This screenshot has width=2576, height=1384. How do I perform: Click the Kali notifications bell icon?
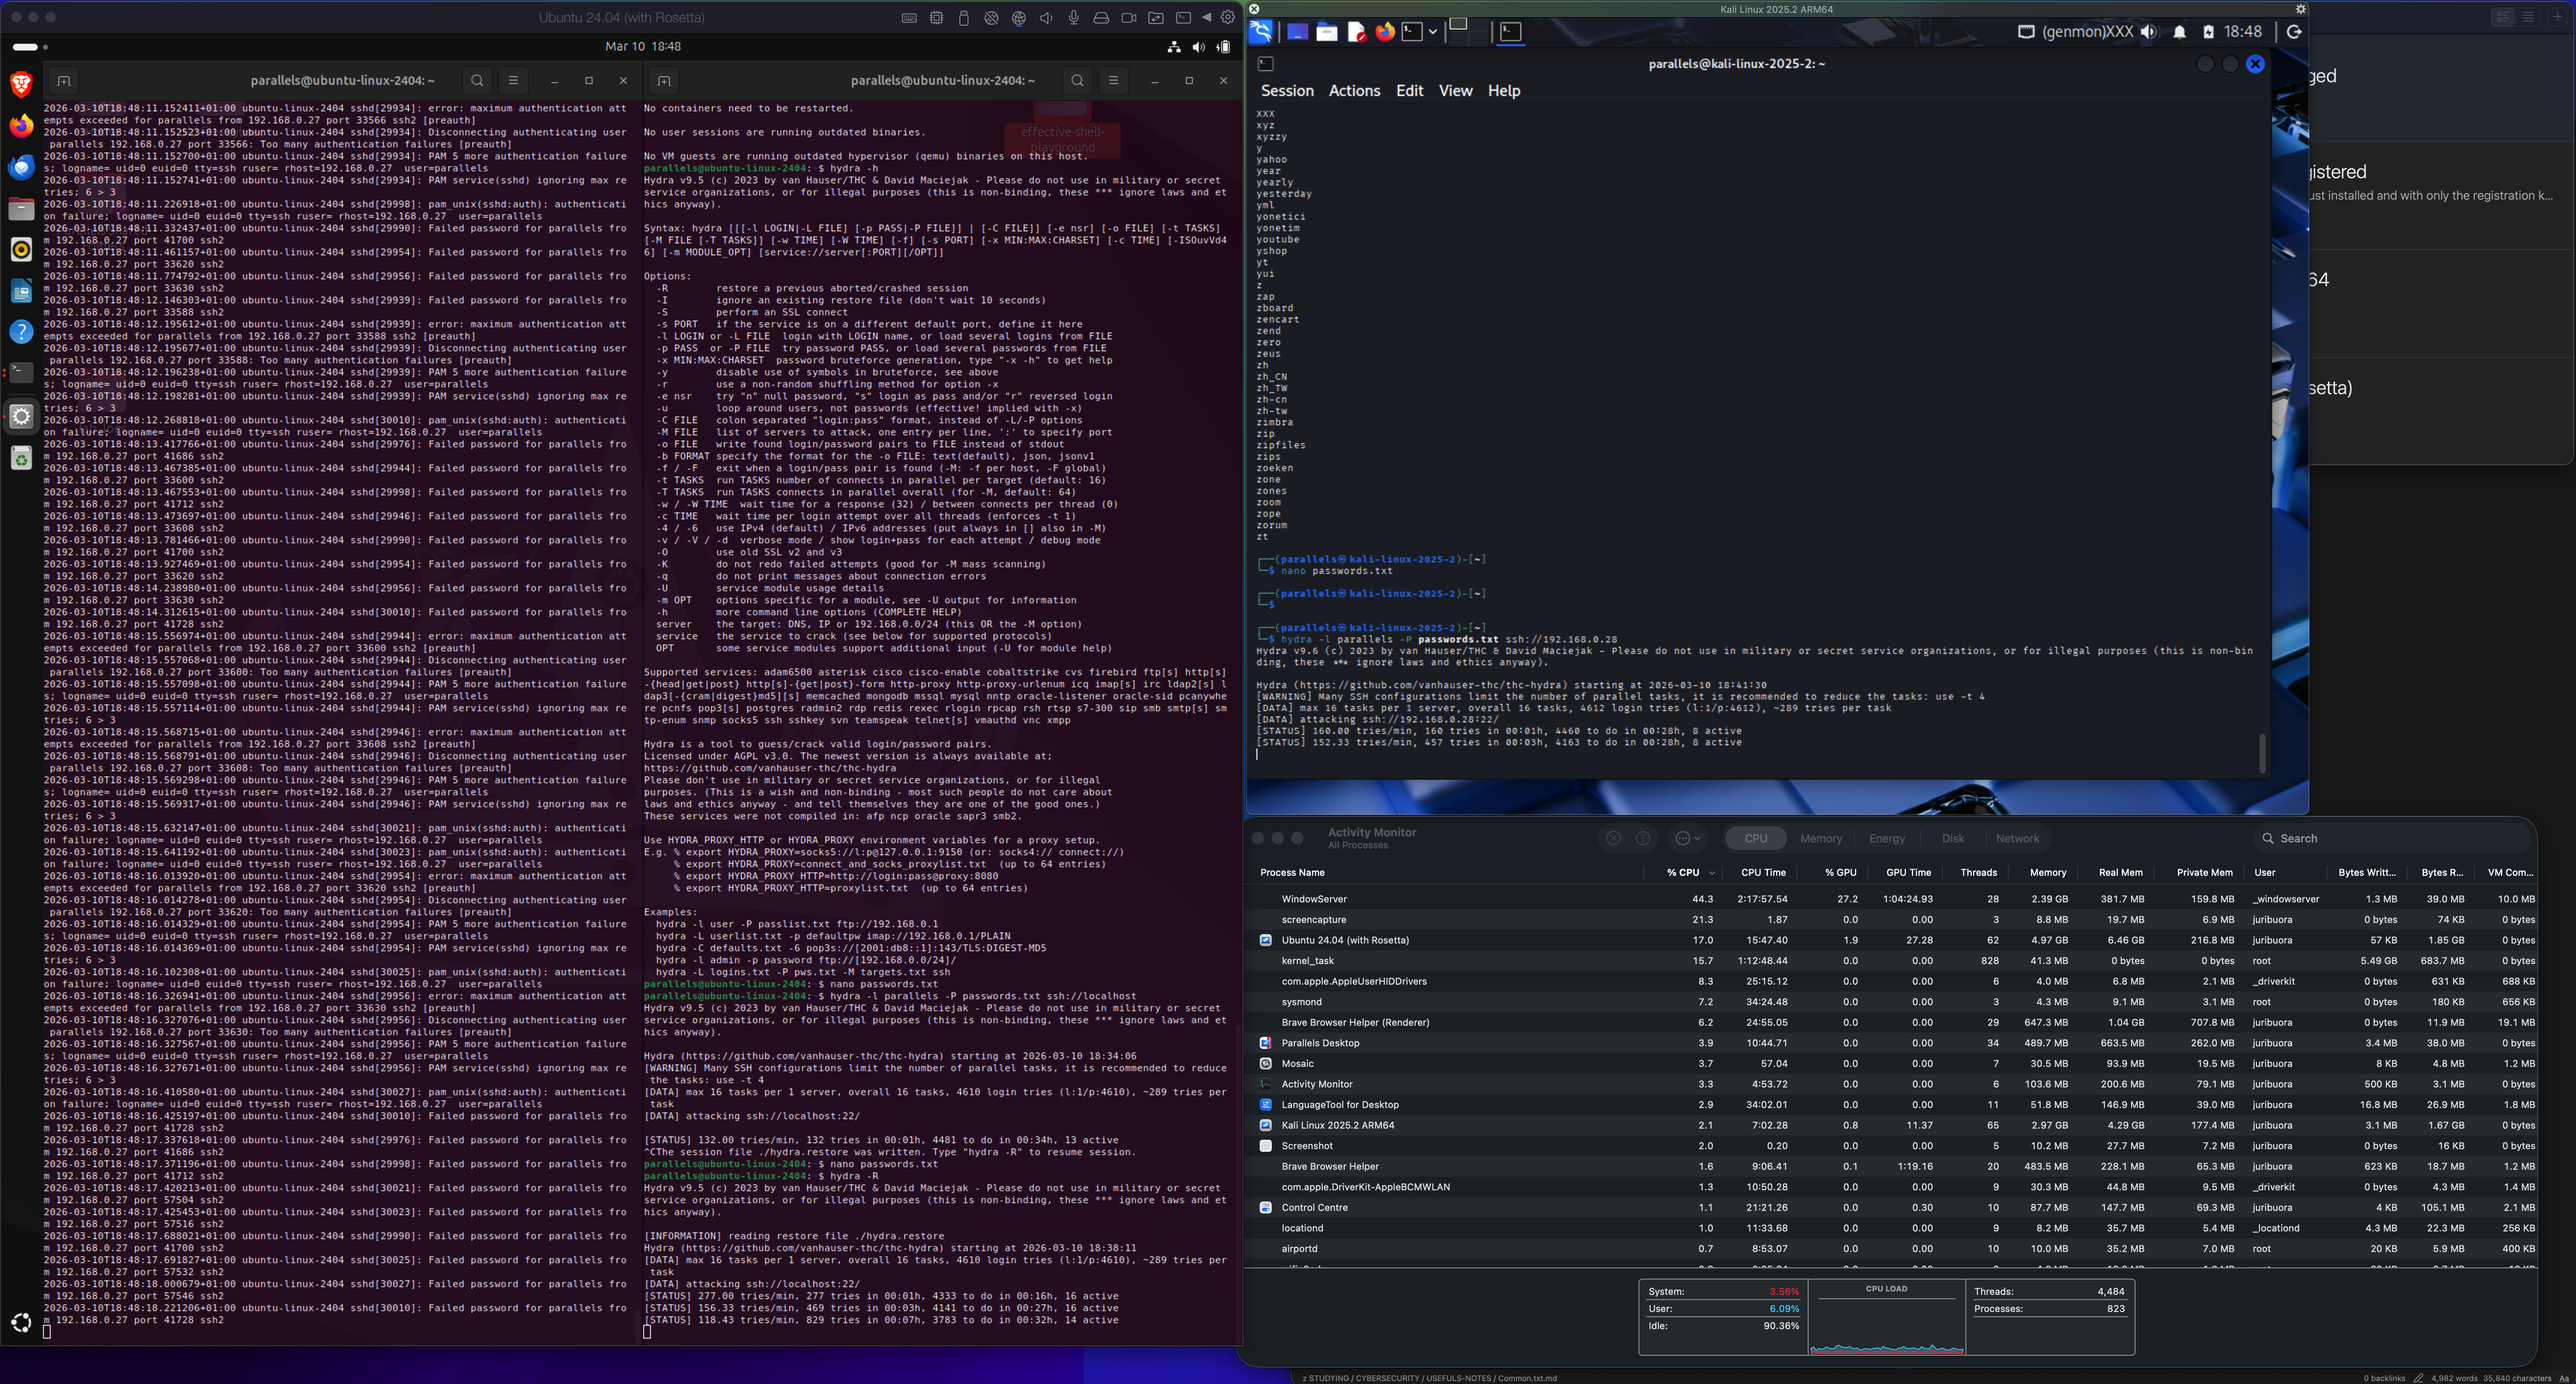tap(2179, 32)
